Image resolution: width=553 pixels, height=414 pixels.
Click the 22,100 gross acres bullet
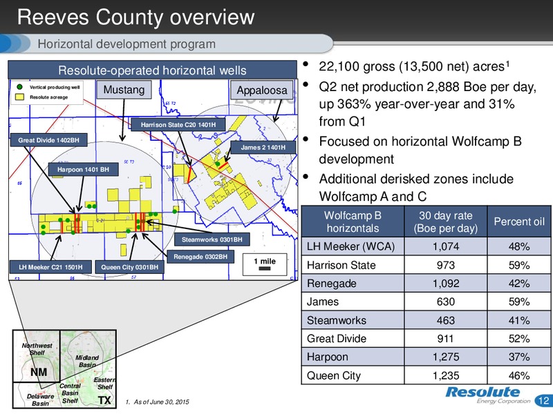click(414, 66)
